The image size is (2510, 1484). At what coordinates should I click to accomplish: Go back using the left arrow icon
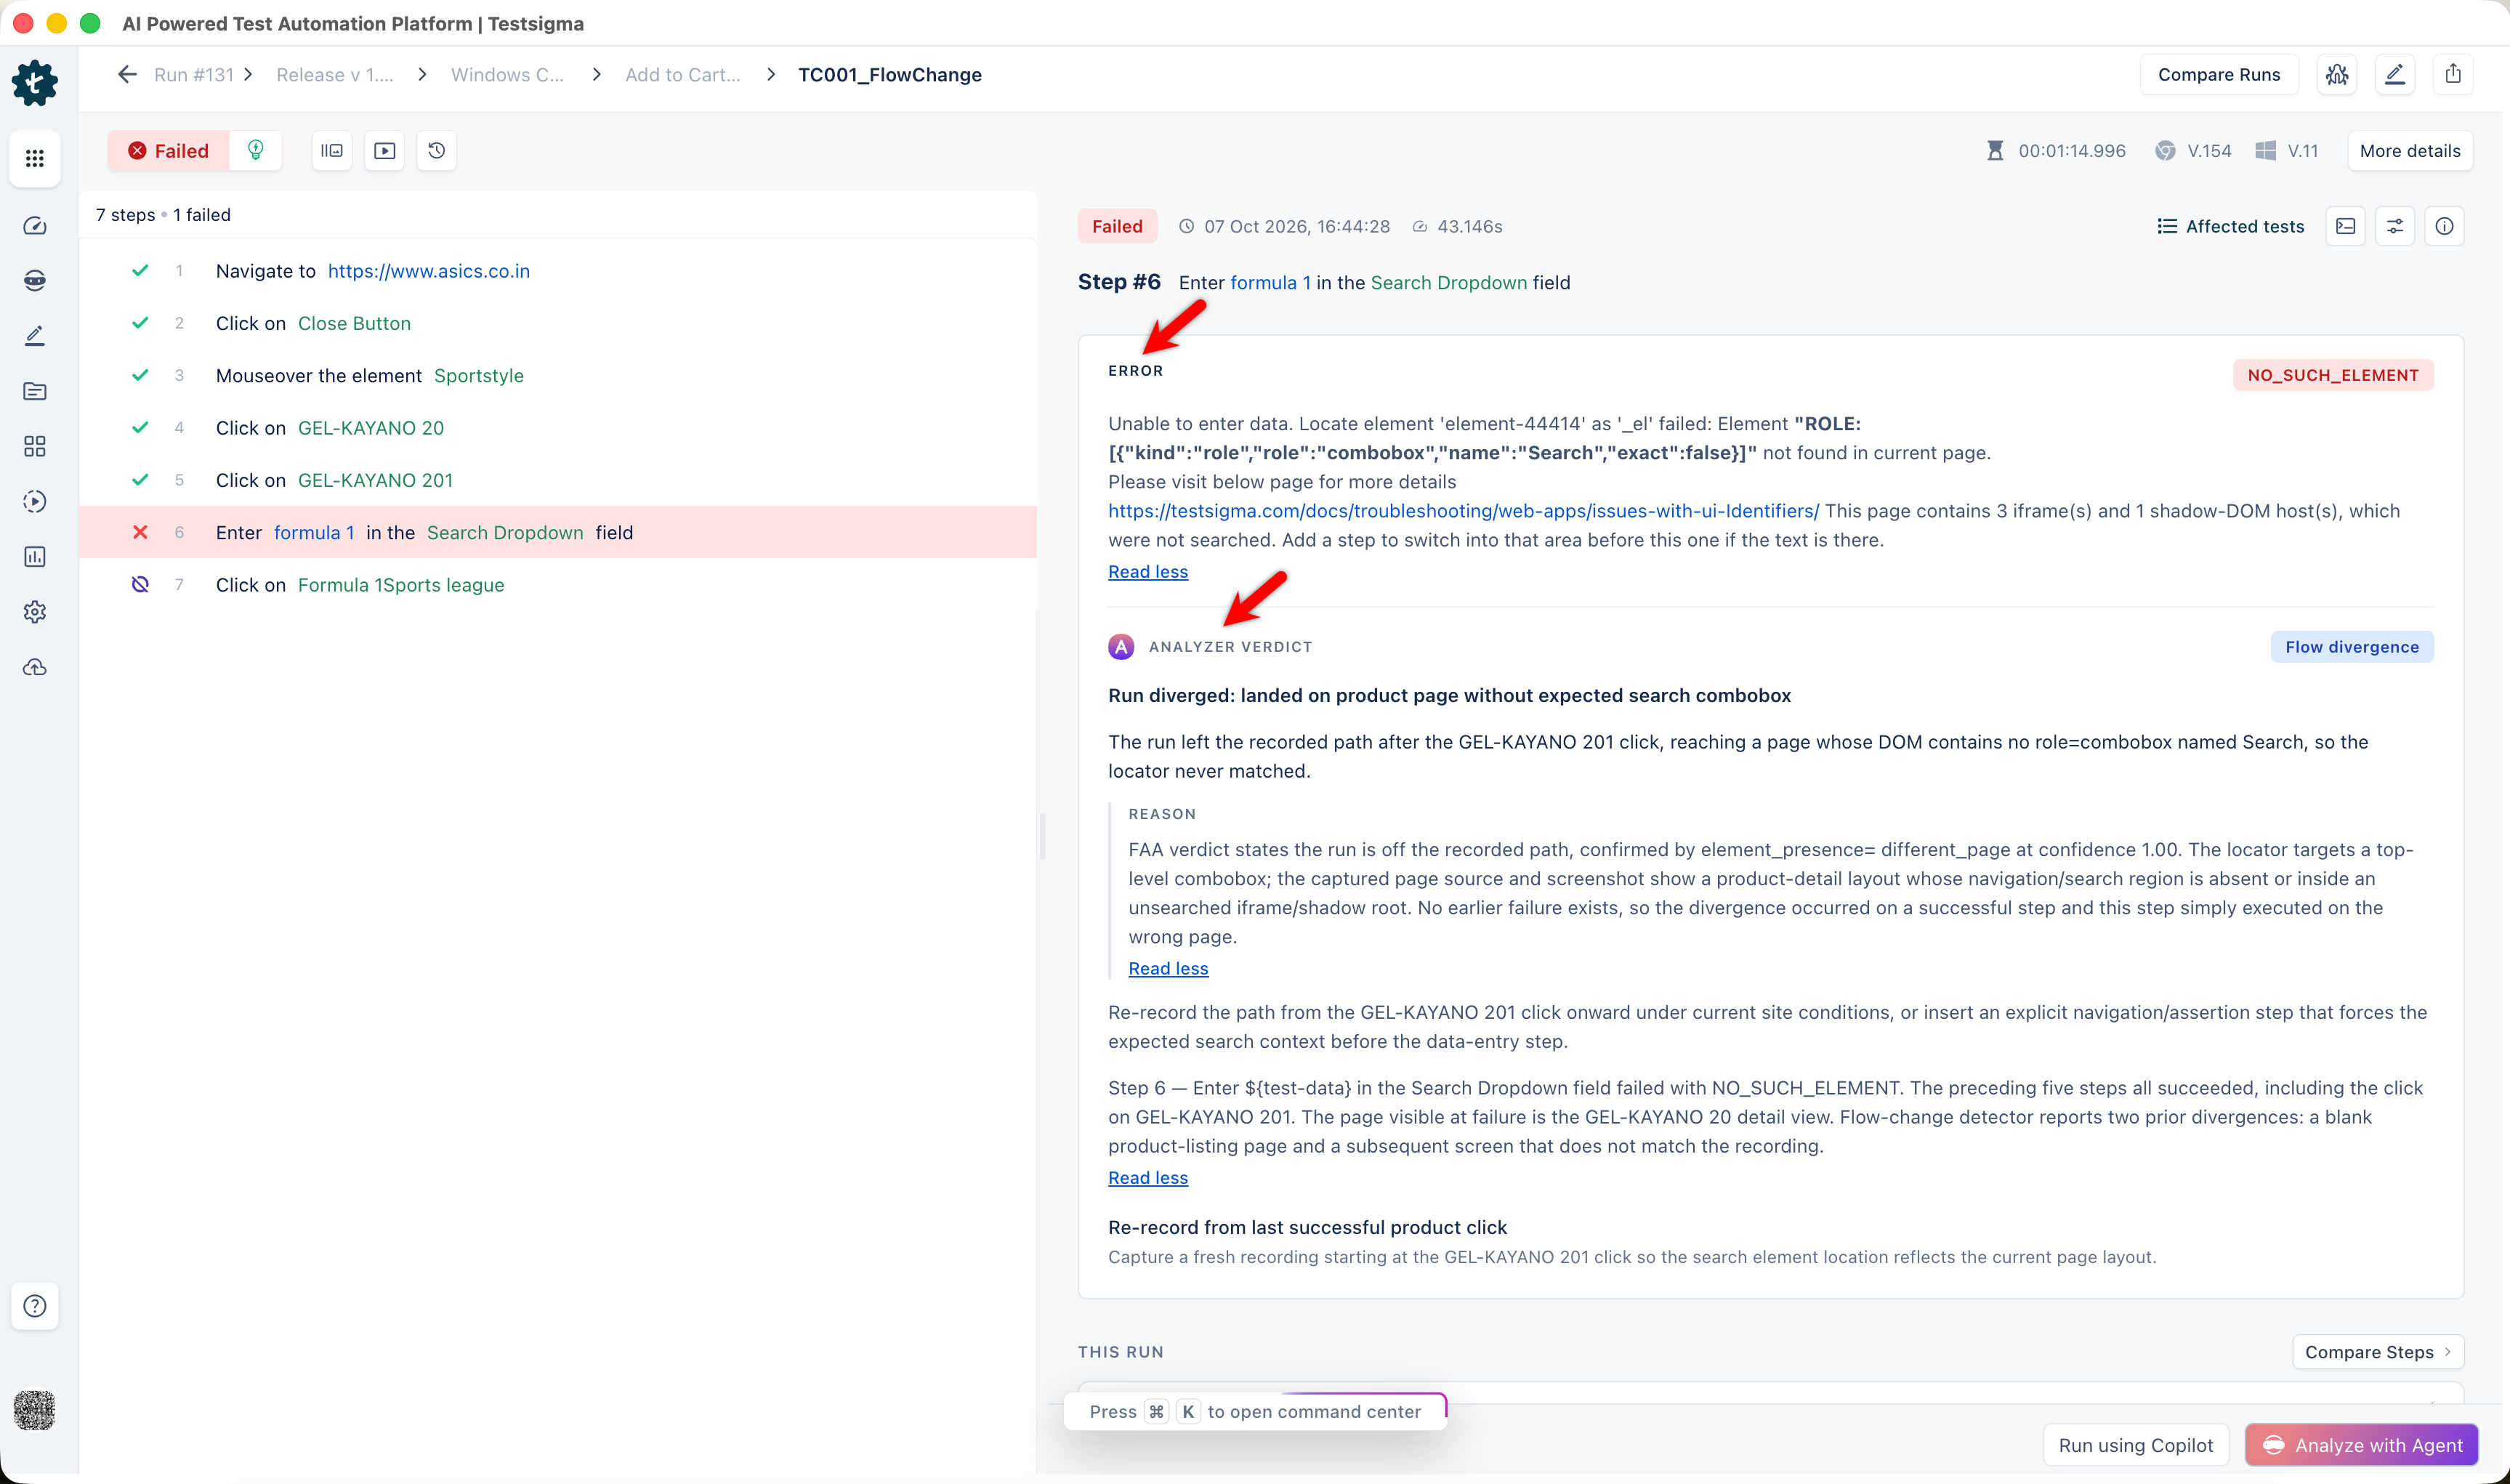[127, 75]
